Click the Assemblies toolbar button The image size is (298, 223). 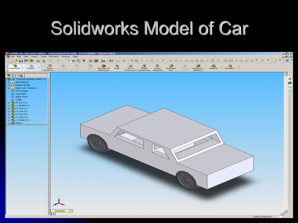pos(15,67)
